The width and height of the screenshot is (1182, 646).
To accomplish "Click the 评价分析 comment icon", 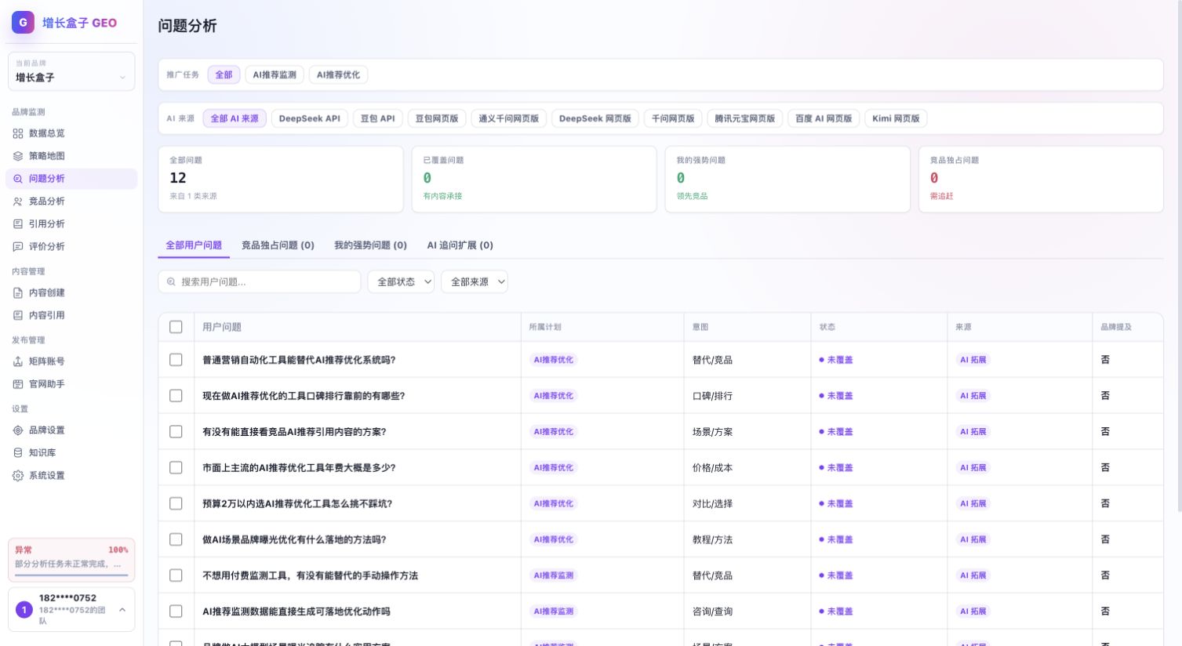I will (x=18, y=247).
